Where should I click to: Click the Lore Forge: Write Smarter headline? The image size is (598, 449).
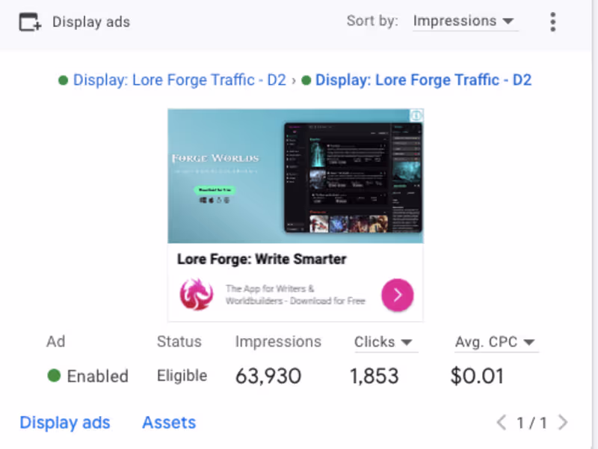coord(262,259)
